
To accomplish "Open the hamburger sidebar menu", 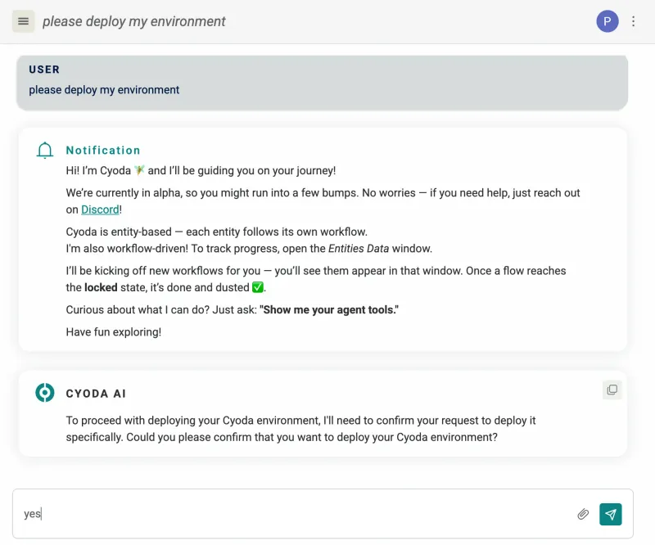I will point(24,21).
